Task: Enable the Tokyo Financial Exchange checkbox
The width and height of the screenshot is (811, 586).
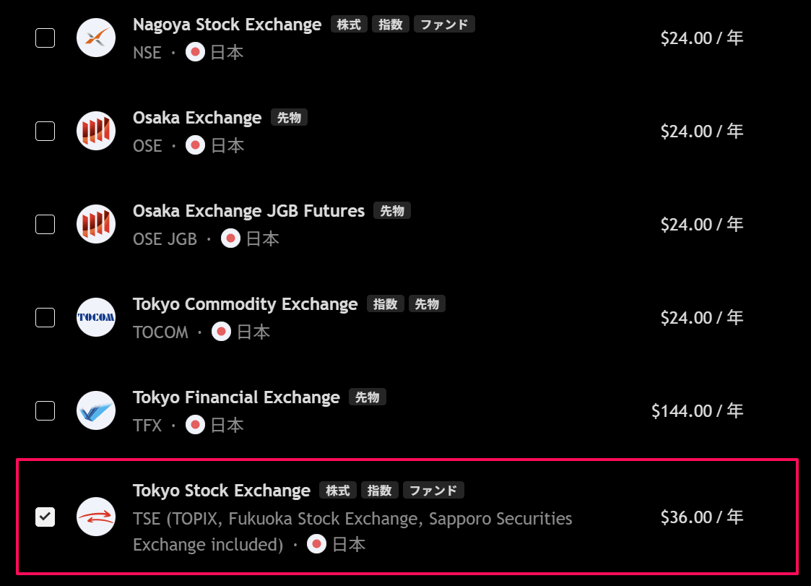Action: pos(45,410)
